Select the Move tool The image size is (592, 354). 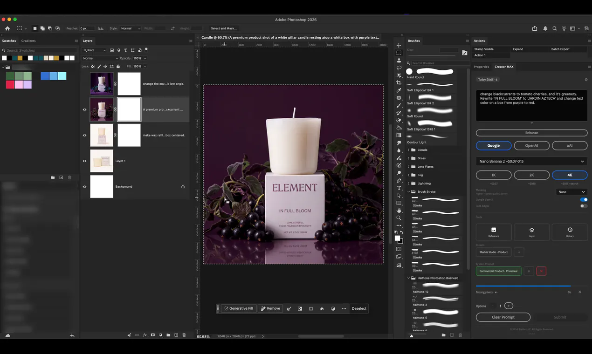(399, 45)
